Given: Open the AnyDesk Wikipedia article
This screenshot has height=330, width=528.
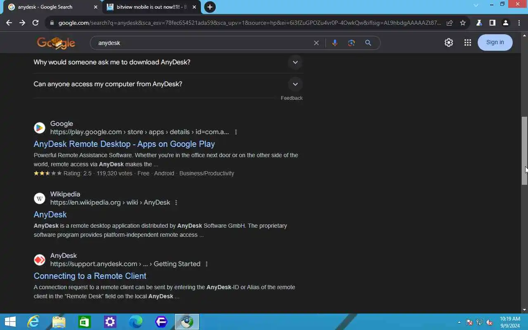Looking at the screenshot, I should 50,214.
